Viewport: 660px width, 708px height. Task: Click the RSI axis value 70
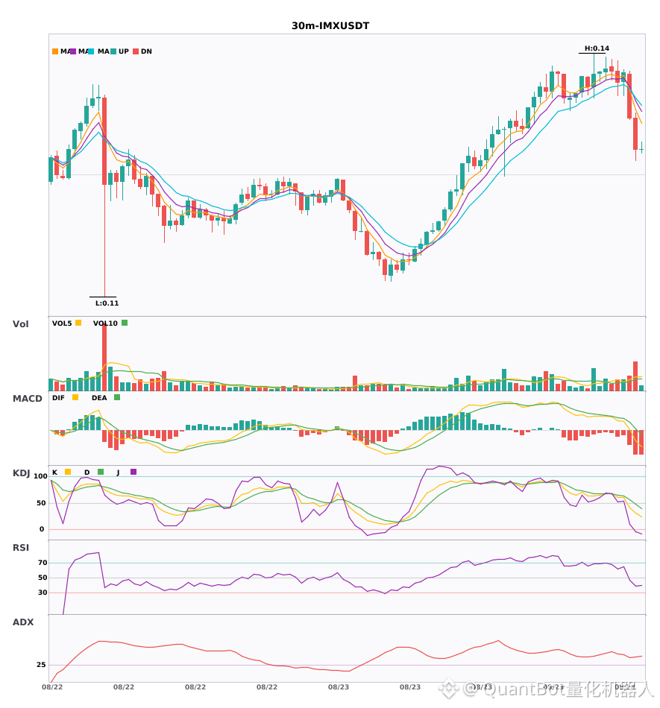pyautogui.click(x=43, y=563)
